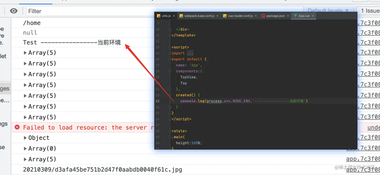
Task: Collapse the components:{ fold marker
Action: [x=170, y=71]
